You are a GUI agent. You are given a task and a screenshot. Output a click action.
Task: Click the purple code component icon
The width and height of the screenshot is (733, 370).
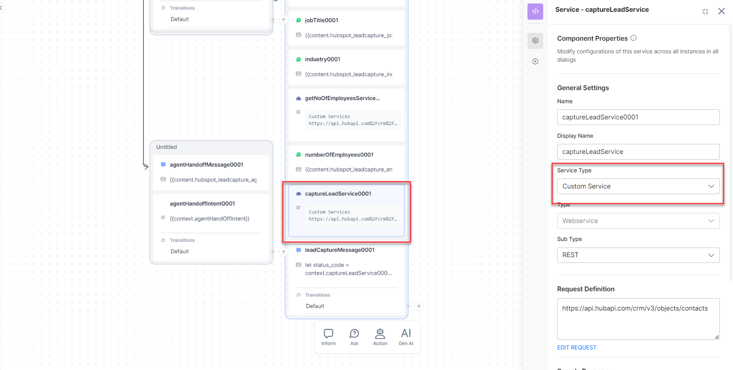[535, 11]
